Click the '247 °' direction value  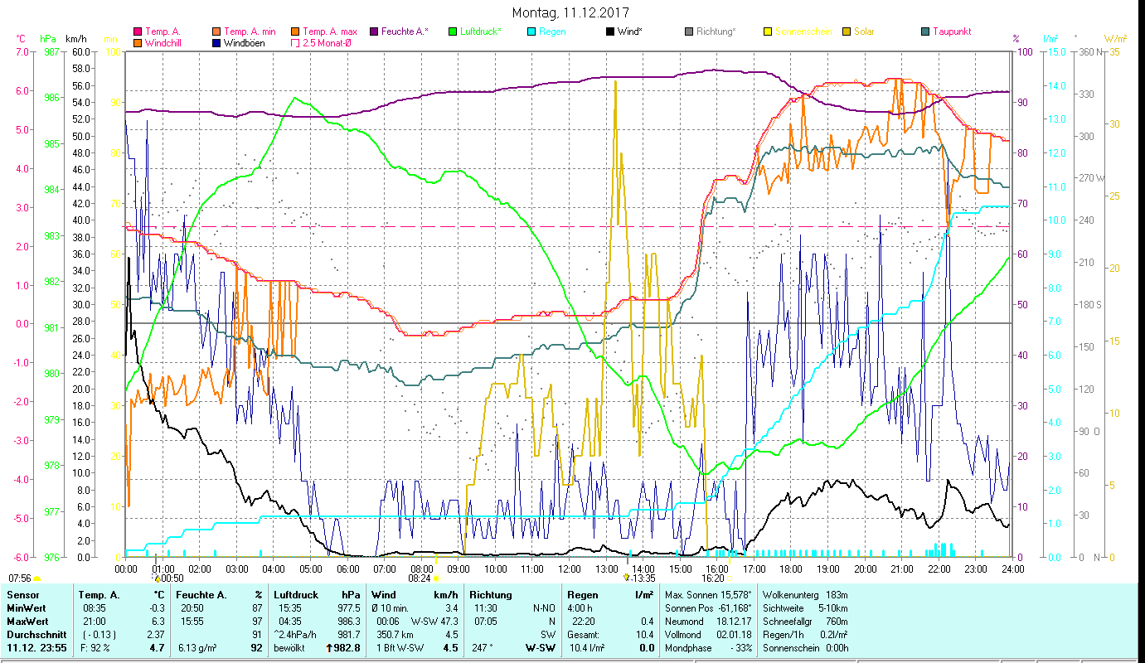point(483,648)
